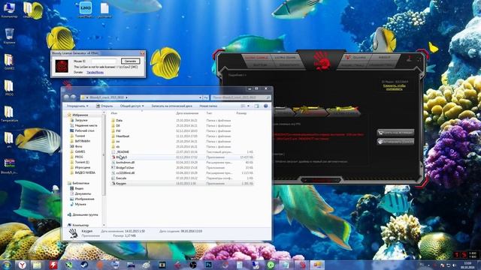Open the Общий доступ dropdown menu

coord(132,106)
